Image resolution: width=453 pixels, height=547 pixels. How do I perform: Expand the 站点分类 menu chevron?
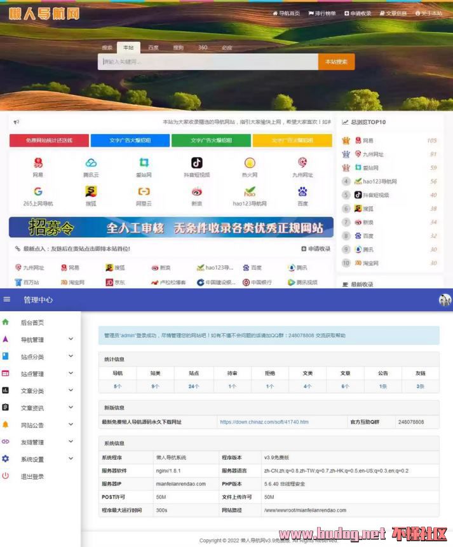(x=71, y=356)
